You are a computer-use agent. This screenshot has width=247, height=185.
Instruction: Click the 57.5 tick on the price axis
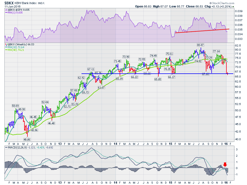(x=238, y=92)
